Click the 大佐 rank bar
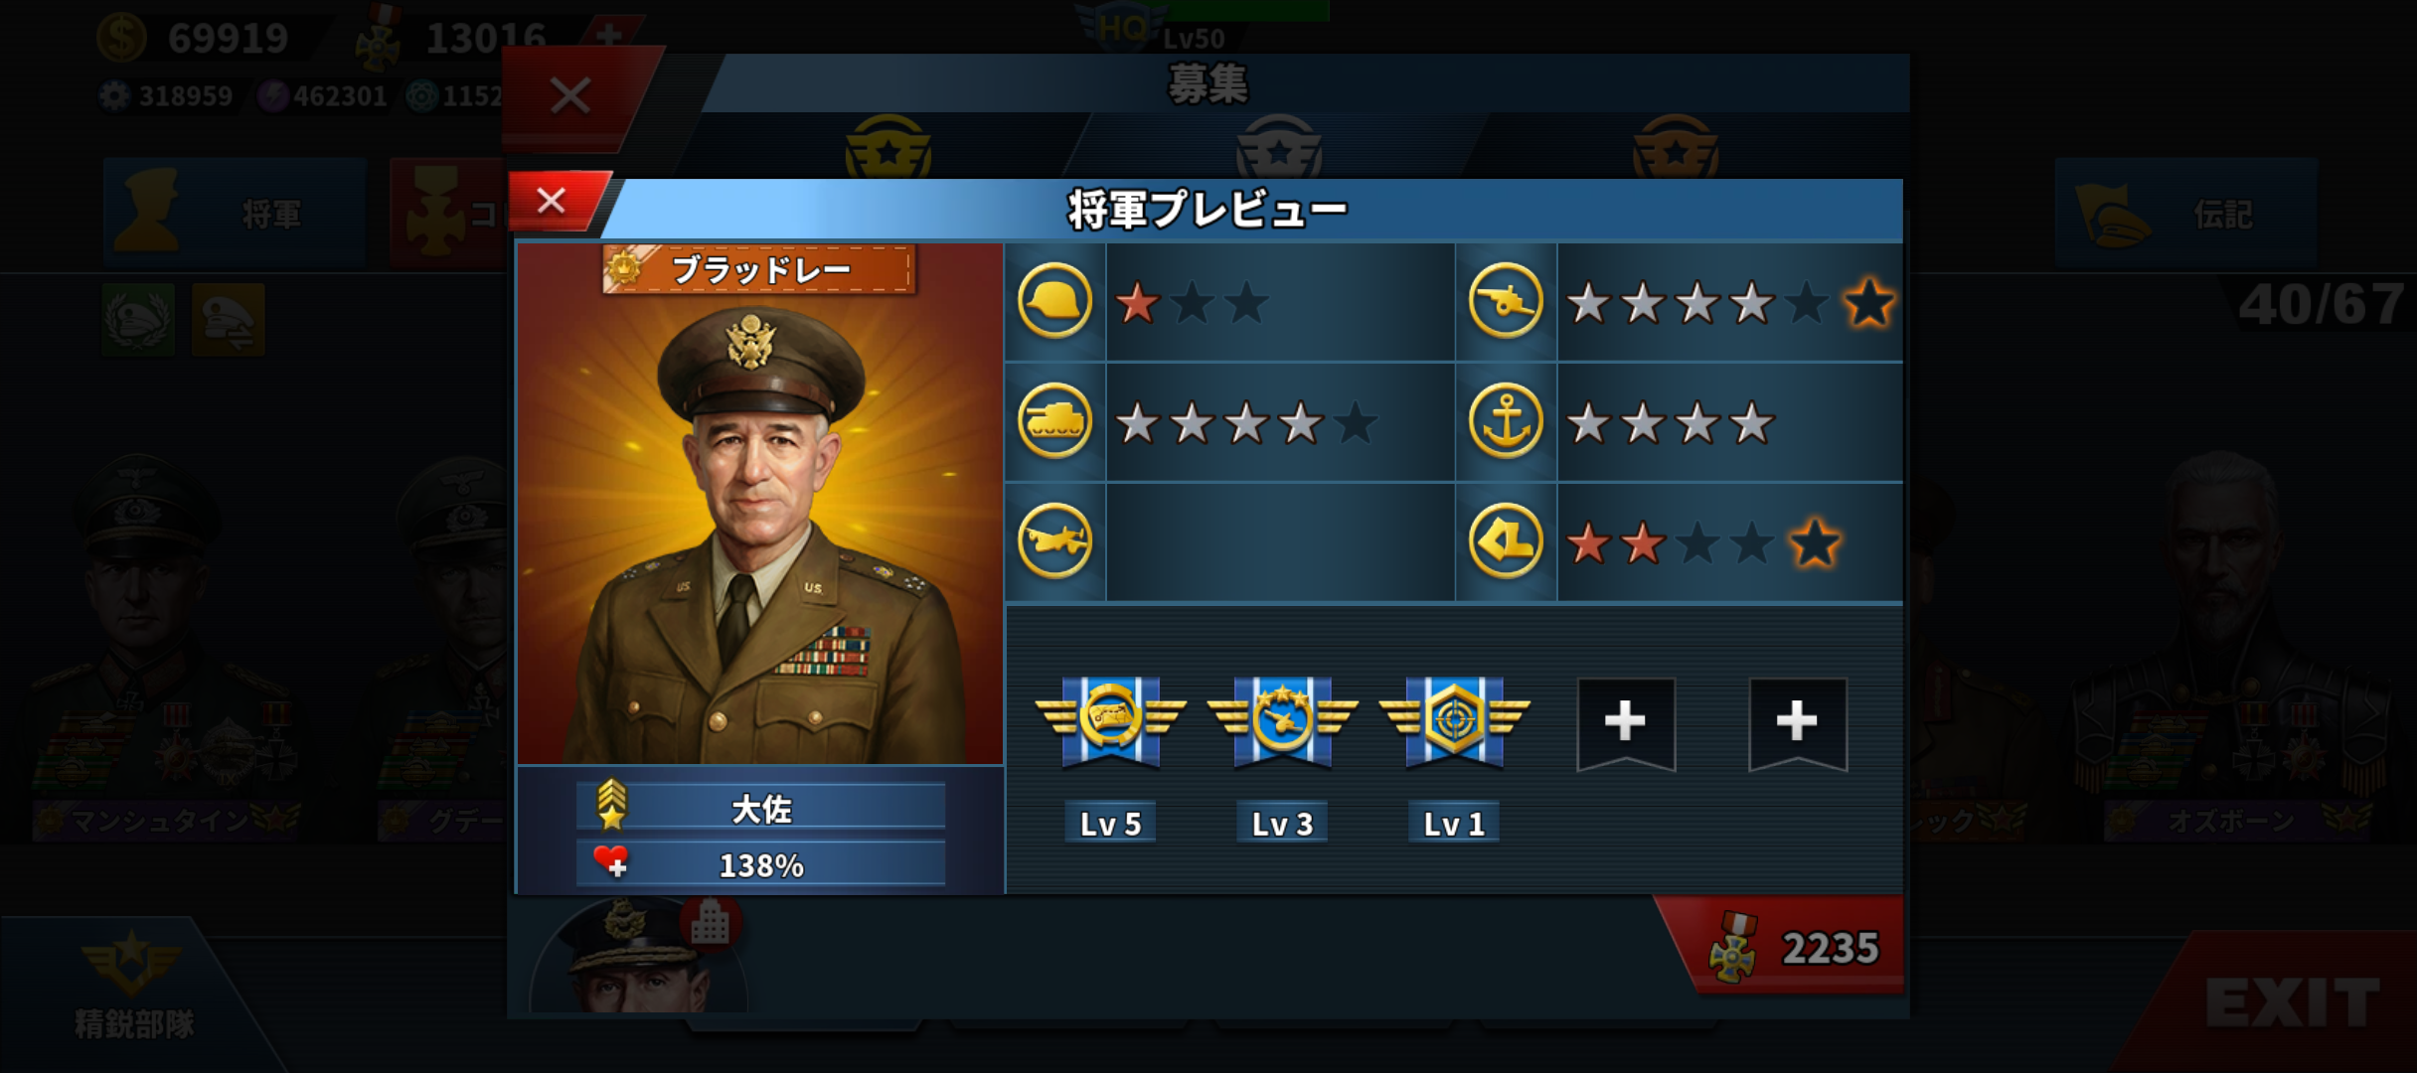The height and width of the screenshot is (1073, 2417). [760, 808]
